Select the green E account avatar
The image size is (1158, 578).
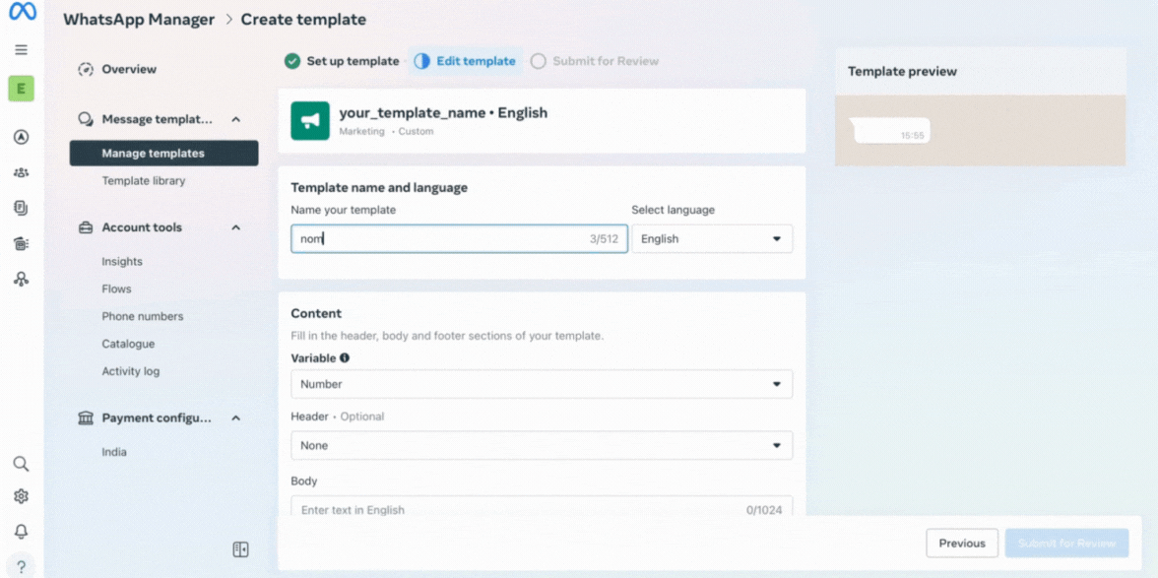22,90
